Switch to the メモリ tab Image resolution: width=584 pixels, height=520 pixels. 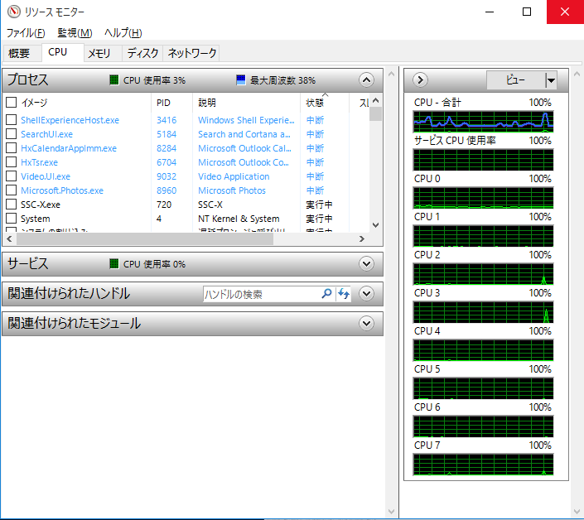(99, 54)
